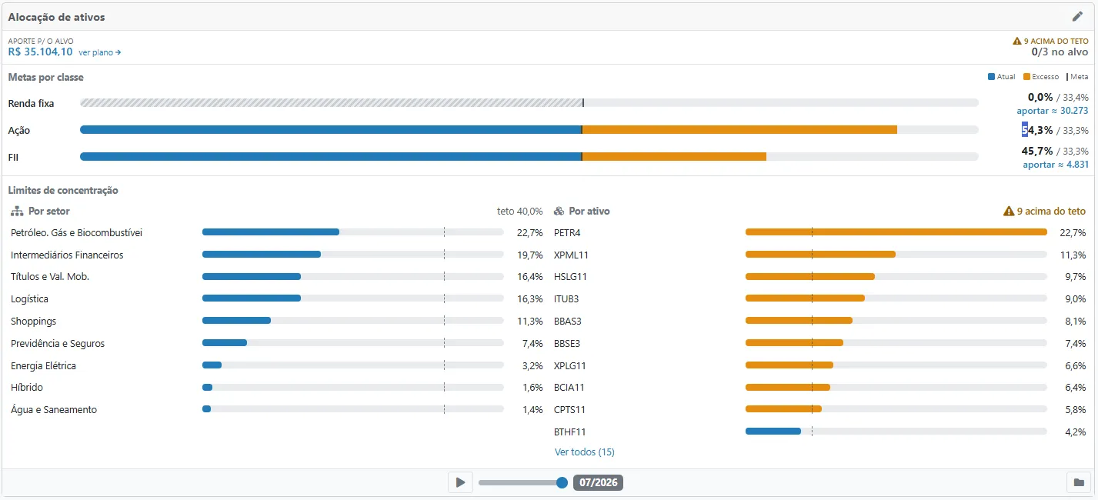The height and width of the screenshot is (500, 1098).
Task: Click the pencil edit icon
Action: [x=1077, y=17]
